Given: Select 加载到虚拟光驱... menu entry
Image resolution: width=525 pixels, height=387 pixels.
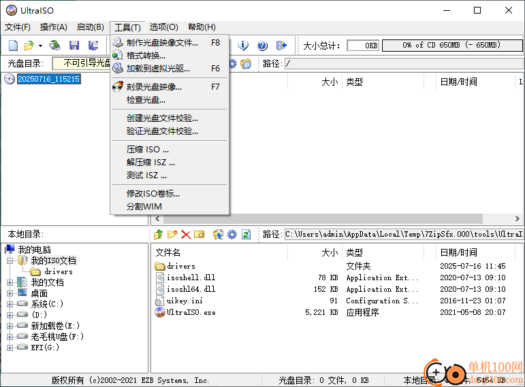Looking at the screenshot, I should coord(170,68).
